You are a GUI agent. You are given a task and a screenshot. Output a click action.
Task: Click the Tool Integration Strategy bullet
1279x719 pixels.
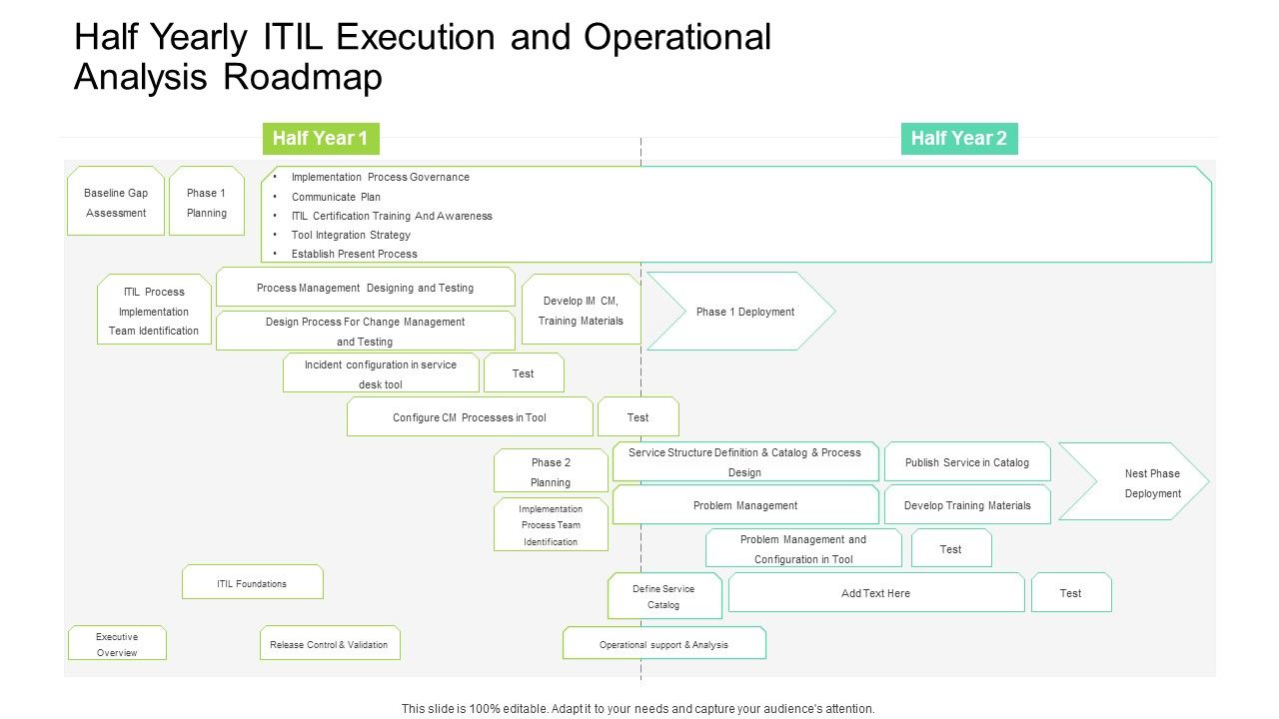click(x=351, y=235)
